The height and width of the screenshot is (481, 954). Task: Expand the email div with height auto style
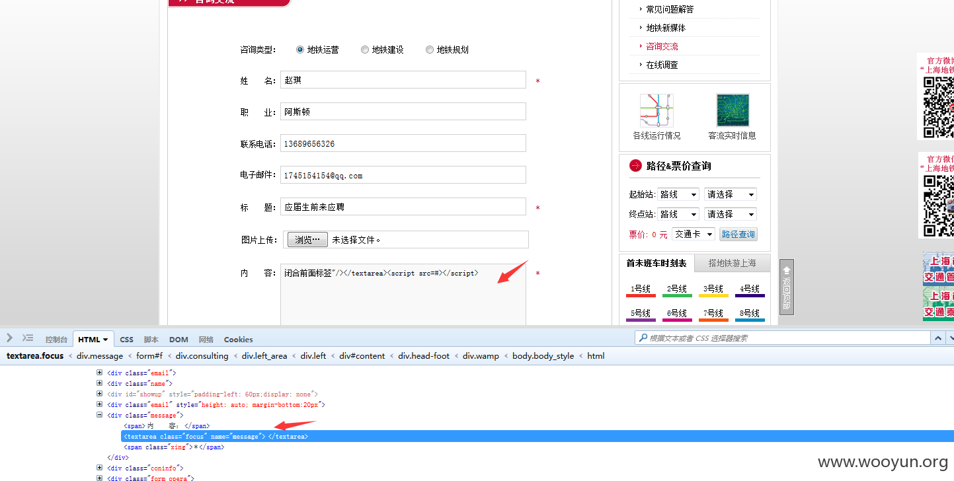click(x=100, y=404)
